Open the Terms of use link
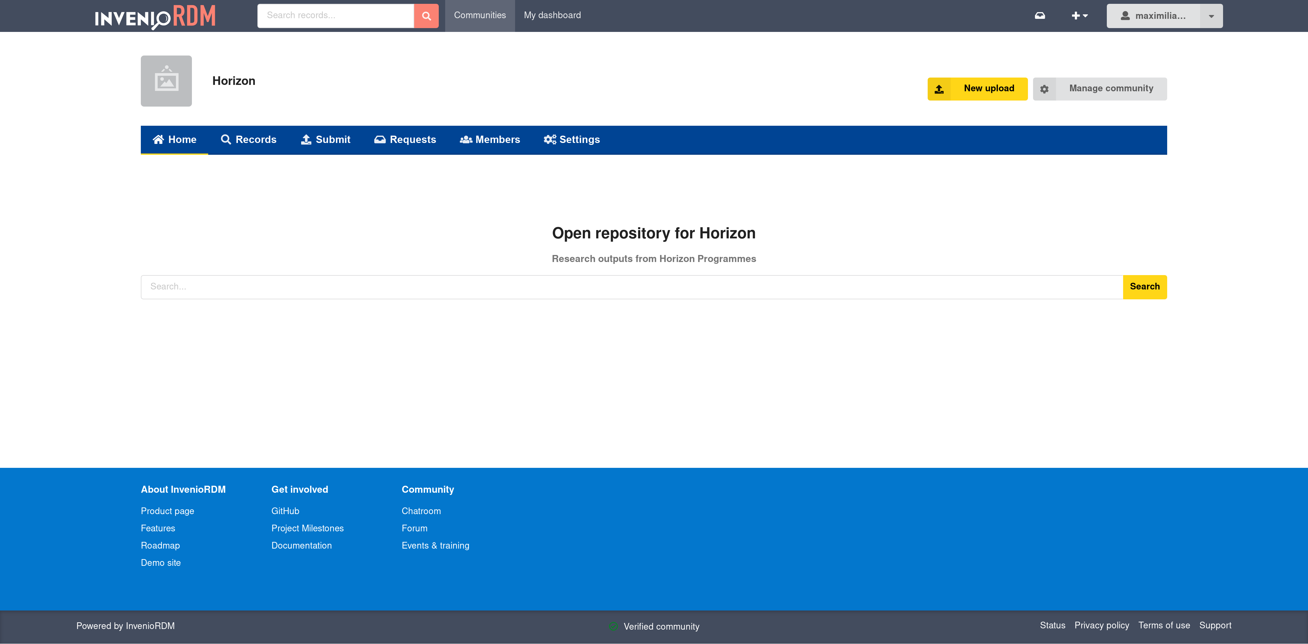The height and width of the screenshot is (644, 1308). click(1164, 625)
